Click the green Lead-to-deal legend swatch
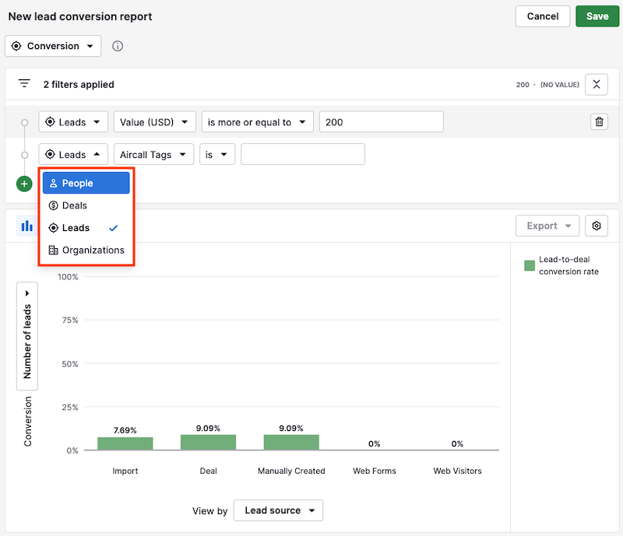This screenshot has width=623, height=536. coord(530,265)
